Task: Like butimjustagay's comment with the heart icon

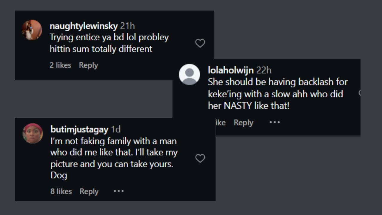Action: click(x=200, y=158)
